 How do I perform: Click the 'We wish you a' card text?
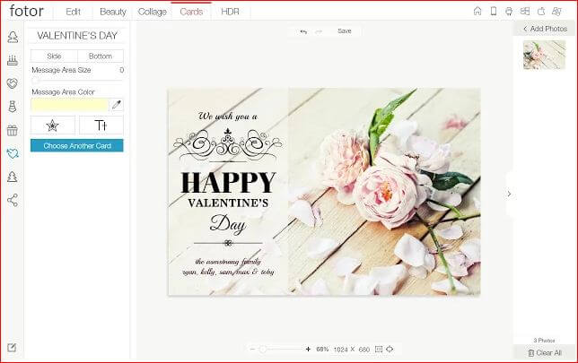point(228,117)
